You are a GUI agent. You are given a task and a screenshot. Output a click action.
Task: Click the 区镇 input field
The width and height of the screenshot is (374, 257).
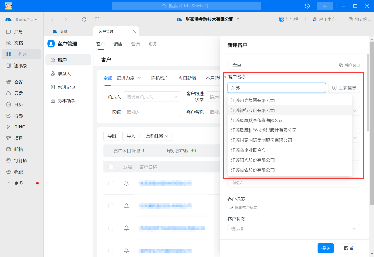(x=152, y=112)
